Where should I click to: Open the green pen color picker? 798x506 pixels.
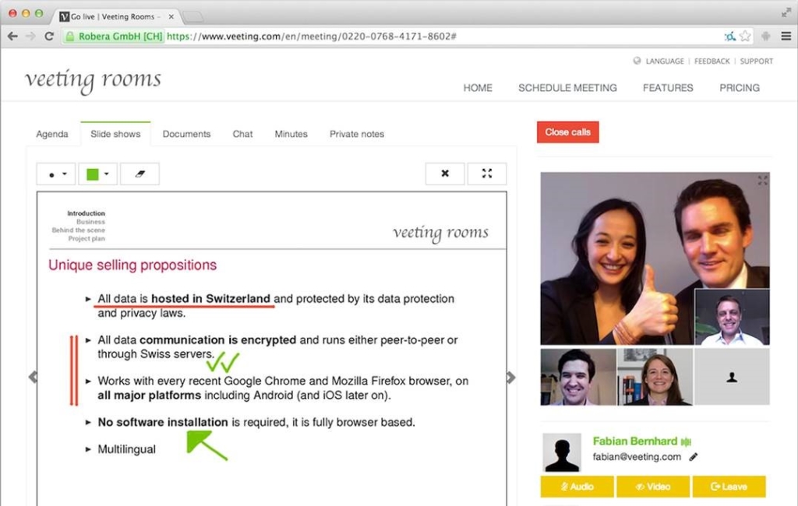(97, 174)
